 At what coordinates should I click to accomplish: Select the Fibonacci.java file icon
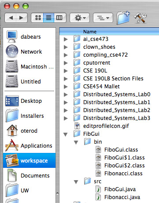[98, 197]
